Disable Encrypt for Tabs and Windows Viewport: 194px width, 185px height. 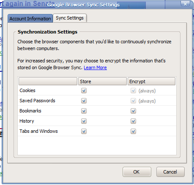133,132
